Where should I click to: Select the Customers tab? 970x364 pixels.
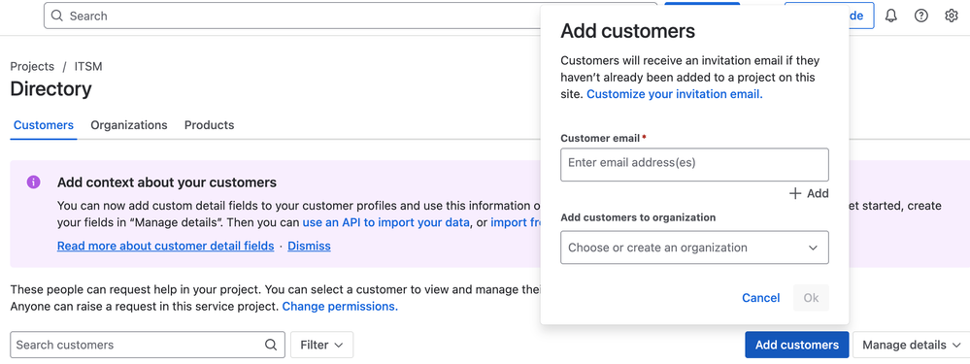click(44, 125)
